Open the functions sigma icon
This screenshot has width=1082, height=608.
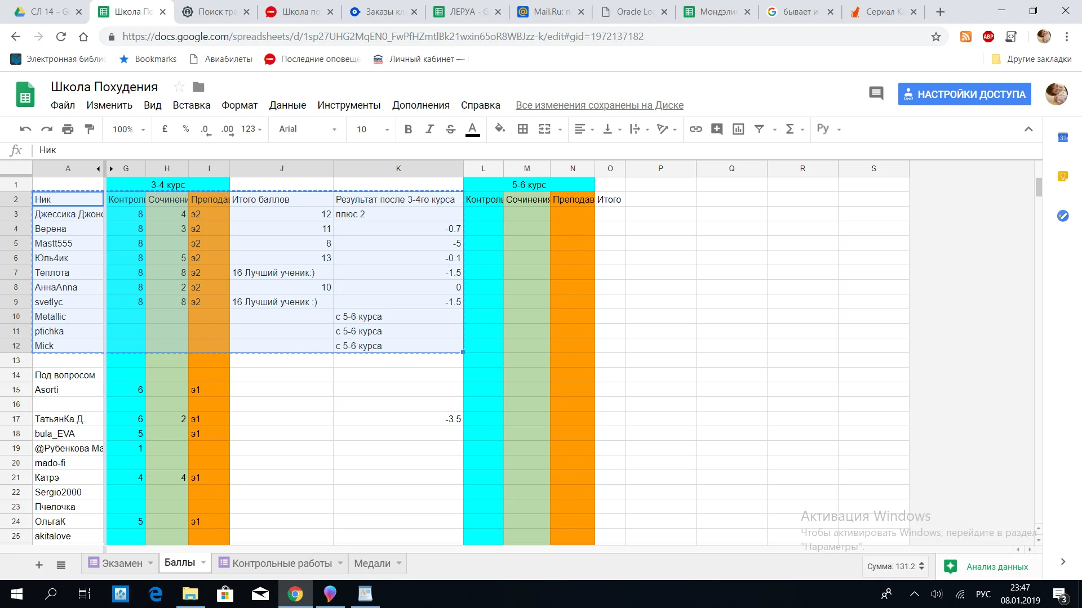click(790, 129)
